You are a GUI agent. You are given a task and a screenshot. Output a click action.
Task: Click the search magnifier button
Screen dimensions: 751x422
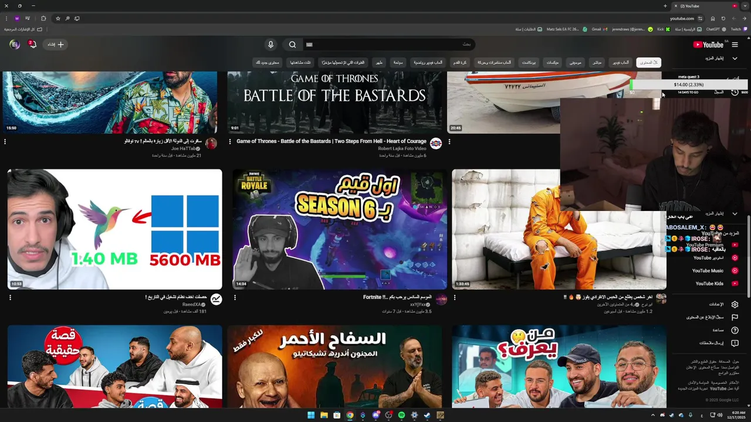tap(292, 45)
